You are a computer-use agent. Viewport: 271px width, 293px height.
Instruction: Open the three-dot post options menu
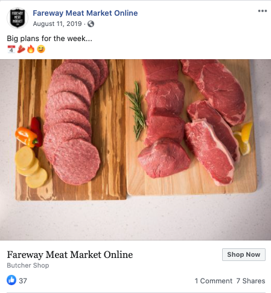tap(263, 11)
